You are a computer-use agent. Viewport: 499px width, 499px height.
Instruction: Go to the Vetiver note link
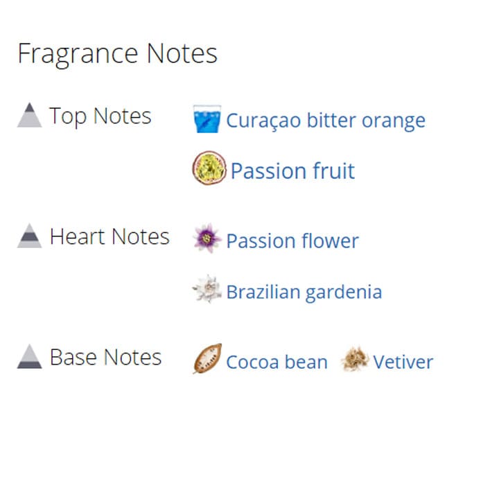[x=403, y=362]
